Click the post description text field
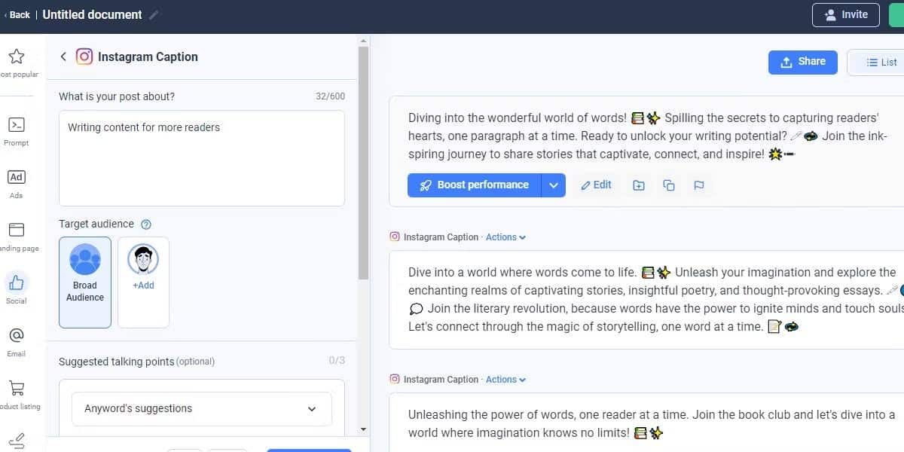Screen dimensions: 904x452 [x=202, y=158]
